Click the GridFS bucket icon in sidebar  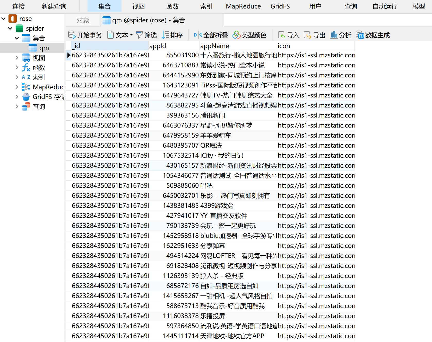click(x=26, y=97)
